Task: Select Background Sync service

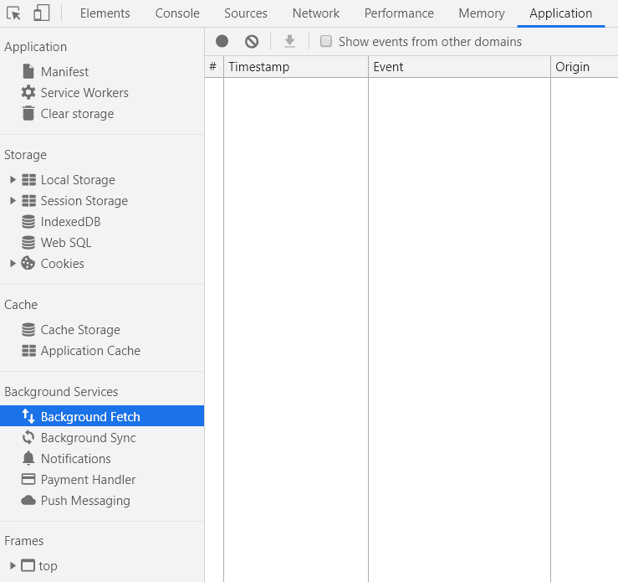Action: tap(89, 438)
